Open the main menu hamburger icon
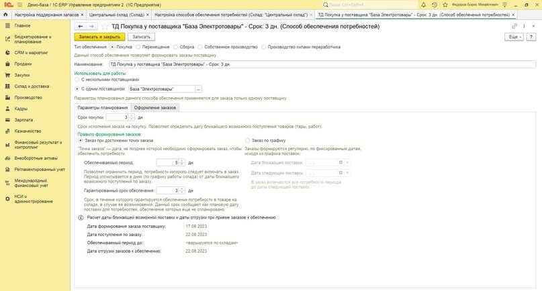This screenshot has height=291, width=542. [19, 5]
